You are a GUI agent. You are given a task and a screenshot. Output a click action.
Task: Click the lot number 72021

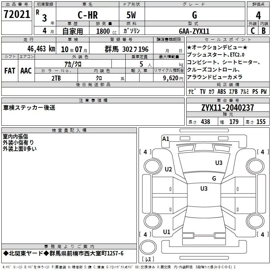[x=17, y=14]
